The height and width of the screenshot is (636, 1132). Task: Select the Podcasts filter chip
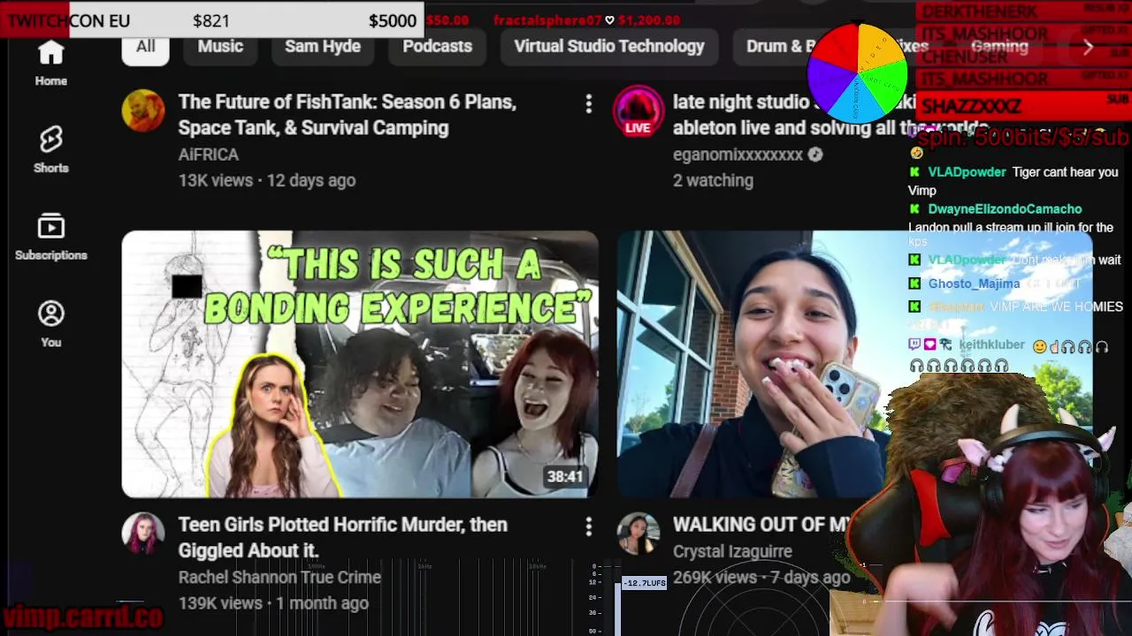437,46
